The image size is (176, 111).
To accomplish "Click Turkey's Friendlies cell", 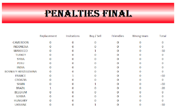I will click(118, 55).
